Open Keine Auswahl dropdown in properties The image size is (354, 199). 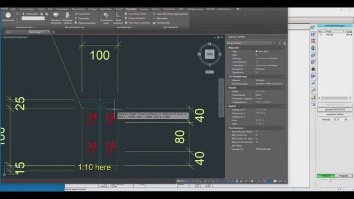(x=249, y=43)
